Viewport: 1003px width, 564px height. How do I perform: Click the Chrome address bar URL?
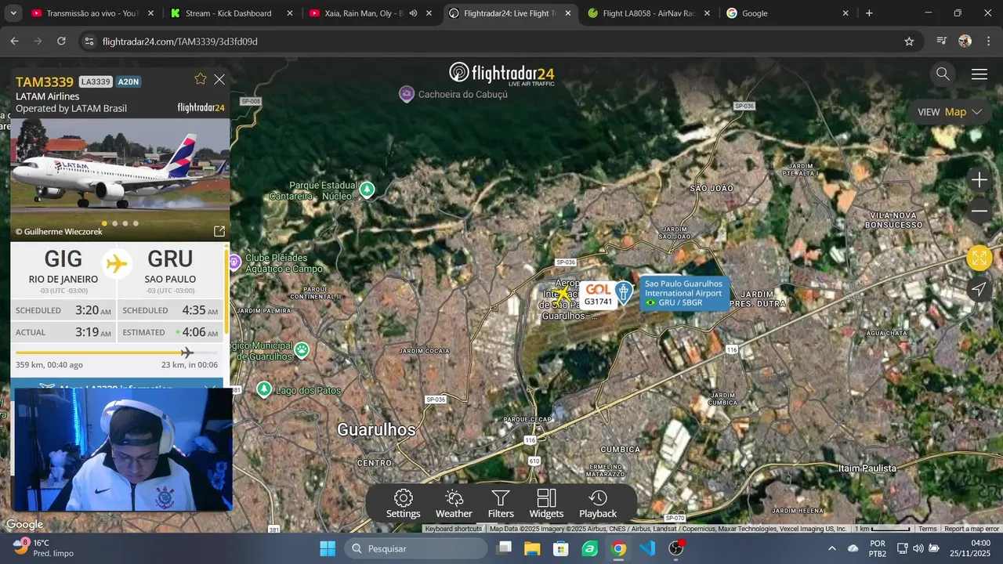coord(180,42)
